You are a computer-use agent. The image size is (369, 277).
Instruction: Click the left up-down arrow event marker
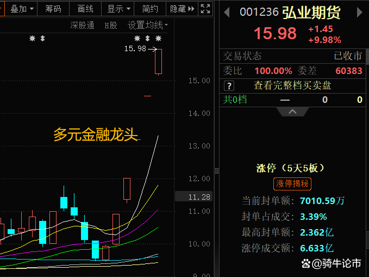coord(42,38)
